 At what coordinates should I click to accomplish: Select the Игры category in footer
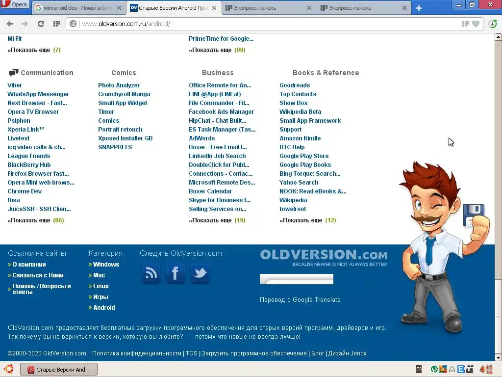tap(100, 297)
